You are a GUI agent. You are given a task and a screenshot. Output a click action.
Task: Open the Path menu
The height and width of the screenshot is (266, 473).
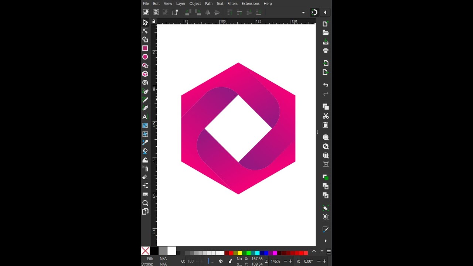[x=209, y=4]
